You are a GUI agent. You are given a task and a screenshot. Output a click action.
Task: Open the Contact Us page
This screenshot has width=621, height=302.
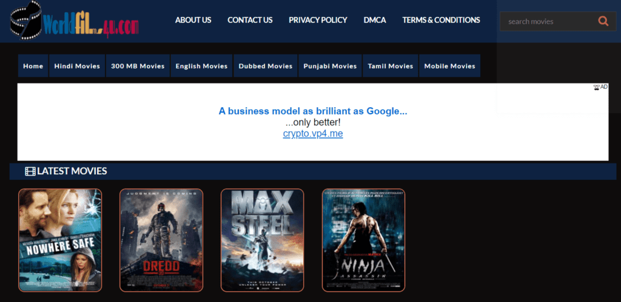tap(250, 20)
